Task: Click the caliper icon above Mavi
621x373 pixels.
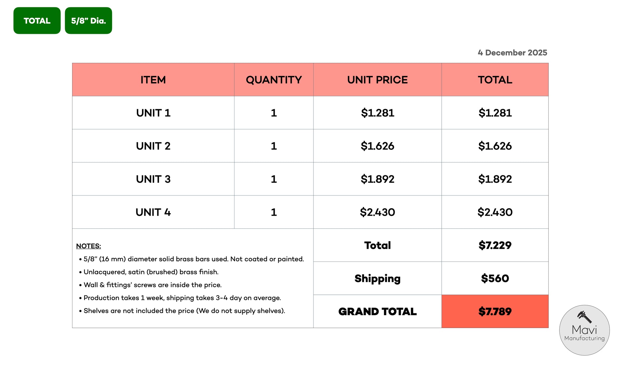Action: tap(584, 317)
